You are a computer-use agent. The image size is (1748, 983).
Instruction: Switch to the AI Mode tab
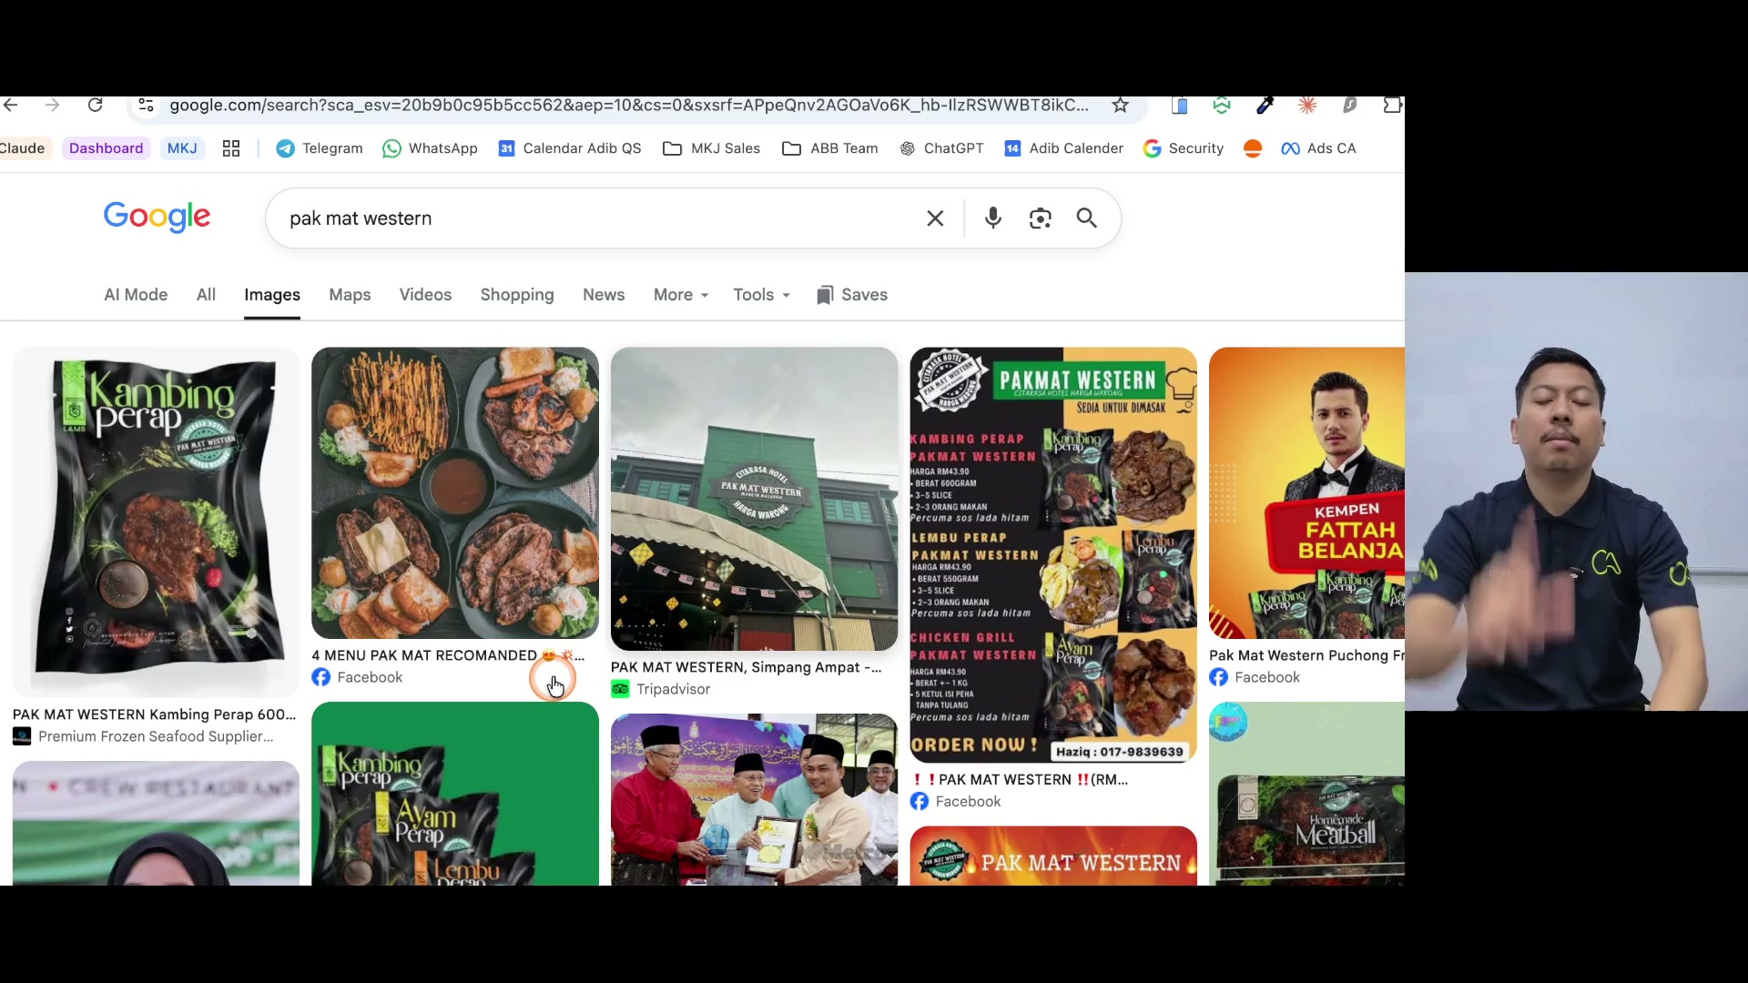136,295
